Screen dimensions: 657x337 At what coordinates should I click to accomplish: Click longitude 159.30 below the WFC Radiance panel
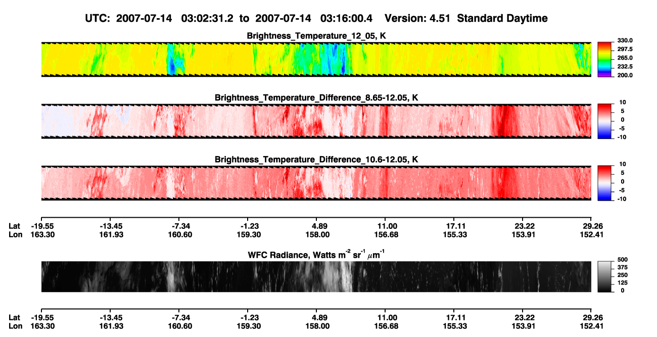click(x=249, y=326)
